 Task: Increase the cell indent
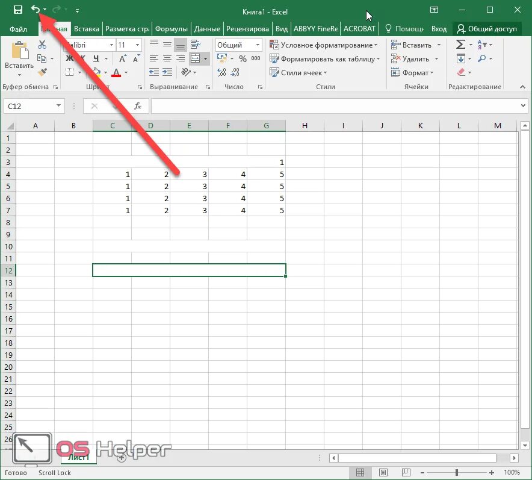point(167,72)
